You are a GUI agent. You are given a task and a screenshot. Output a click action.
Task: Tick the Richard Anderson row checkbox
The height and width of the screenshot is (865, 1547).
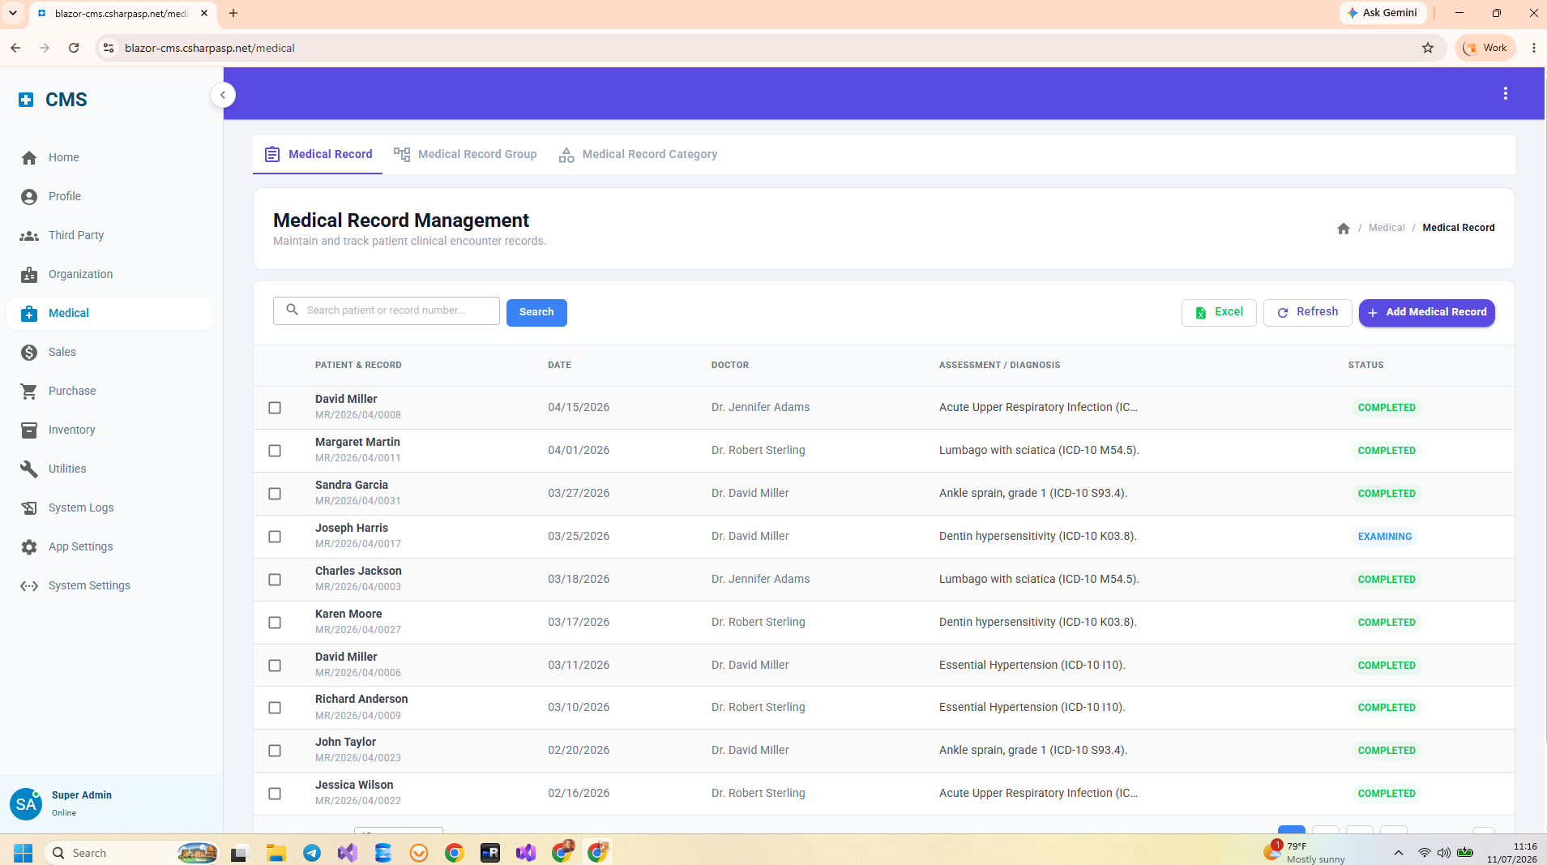tap(275, 708)
